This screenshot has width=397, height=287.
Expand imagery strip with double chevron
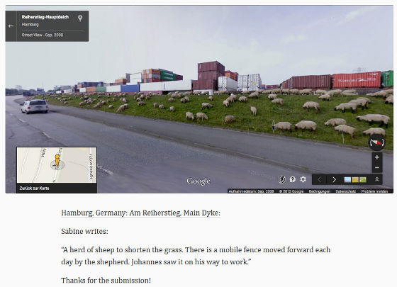tap(376, 179)
